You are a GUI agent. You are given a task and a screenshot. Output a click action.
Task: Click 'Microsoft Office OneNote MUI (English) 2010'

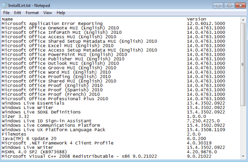60,28
